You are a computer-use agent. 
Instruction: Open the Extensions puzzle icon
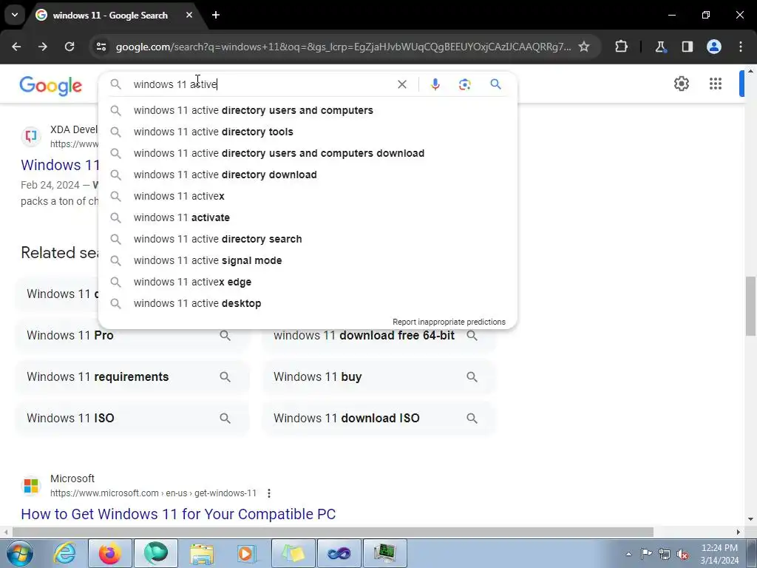(x=621, y=47)
